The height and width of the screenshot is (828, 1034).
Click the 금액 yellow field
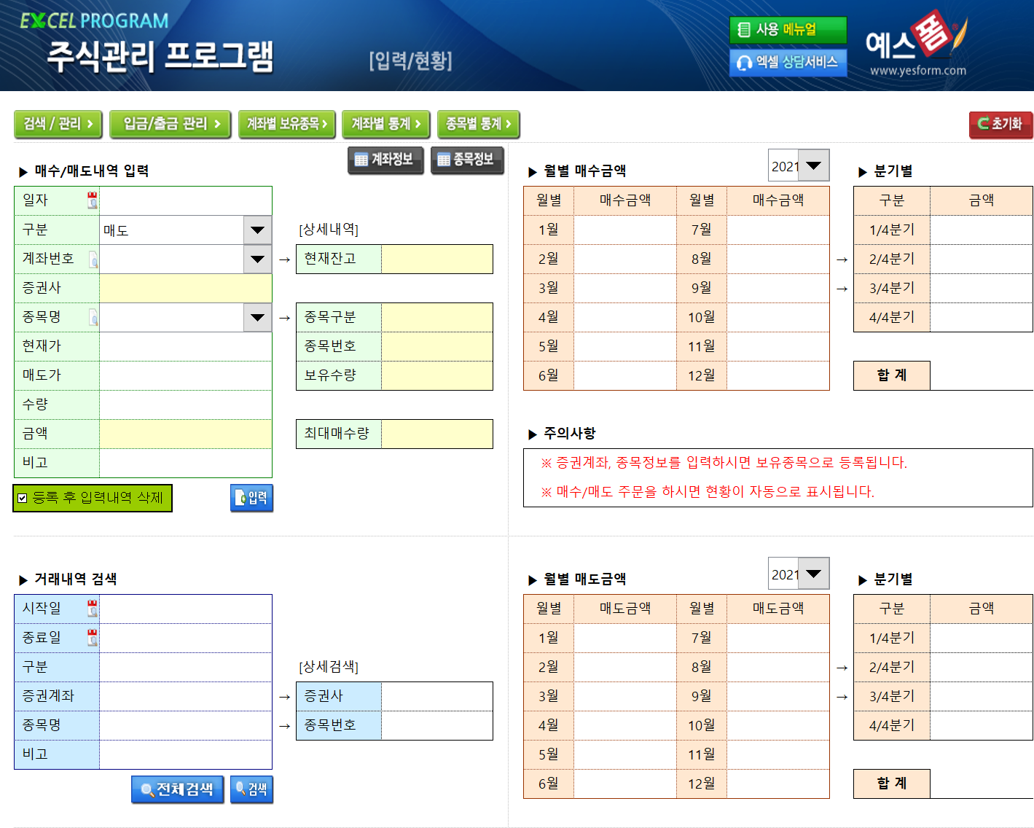point(185,434)
